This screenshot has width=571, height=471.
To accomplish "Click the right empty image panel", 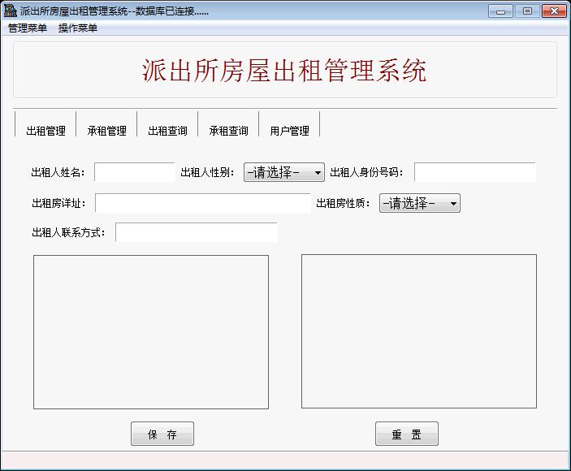I will pos(419,331).
